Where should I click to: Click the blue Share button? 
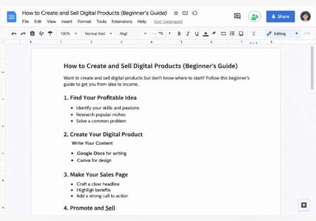(x=280, y=17)
